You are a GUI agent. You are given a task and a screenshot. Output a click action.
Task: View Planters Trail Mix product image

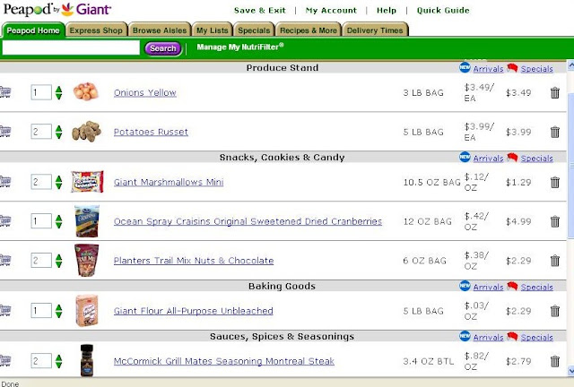(86, 261)
